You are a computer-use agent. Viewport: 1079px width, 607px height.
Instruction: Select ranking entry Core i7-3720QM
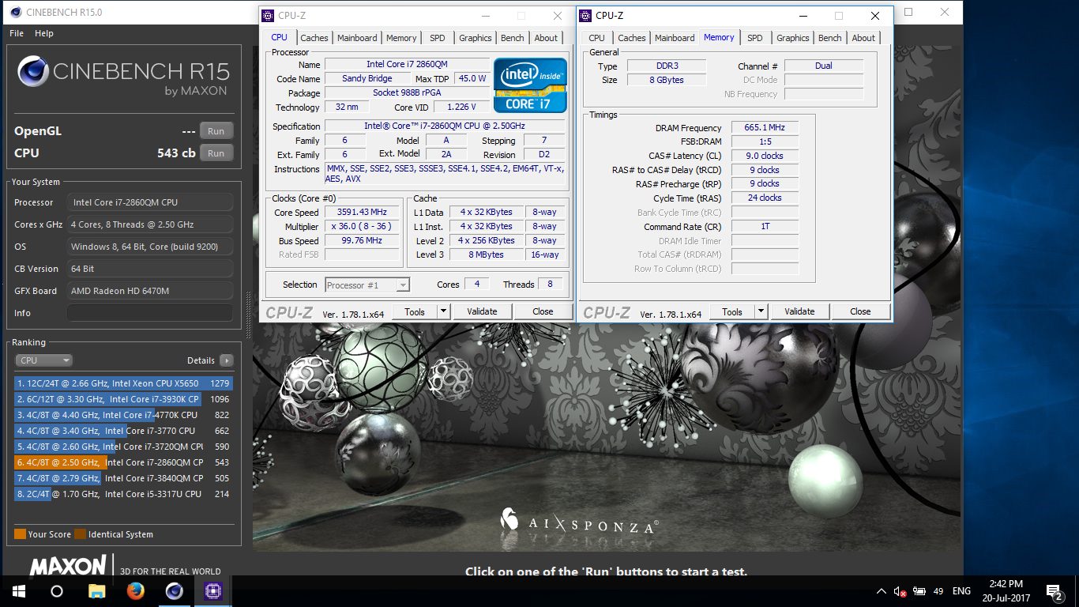tap(124, 447)
